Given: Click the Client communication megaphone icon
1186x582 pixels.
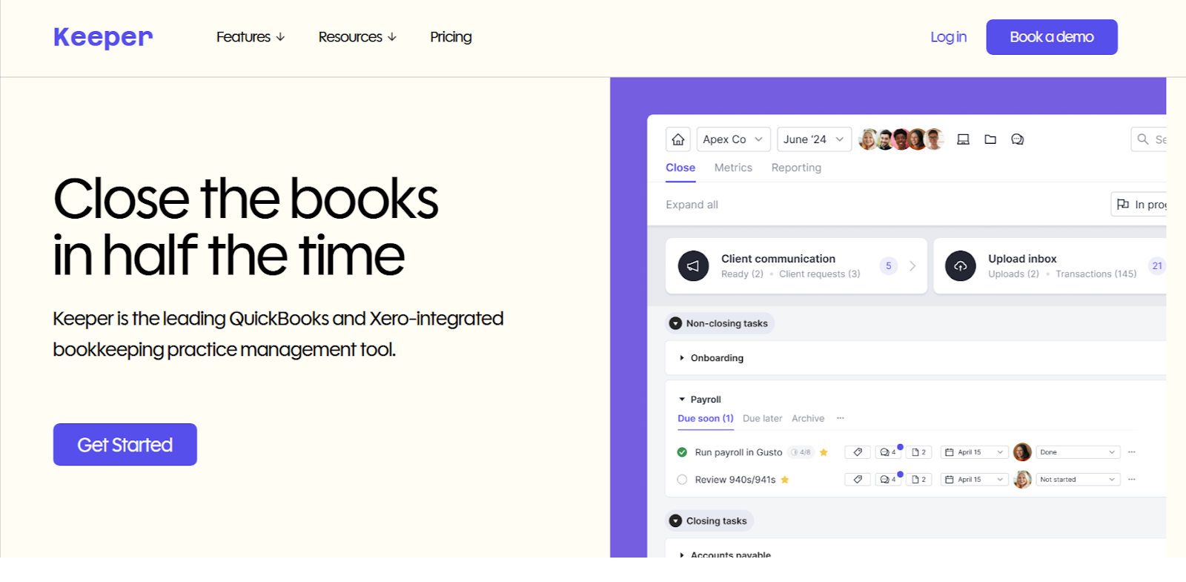Looking at the screenshot, I should (x=693, y=266).
